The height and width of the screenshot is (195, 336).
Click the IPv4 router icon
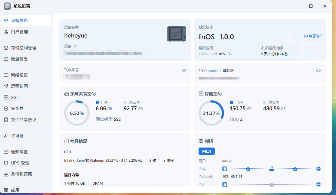coord(272,169)
